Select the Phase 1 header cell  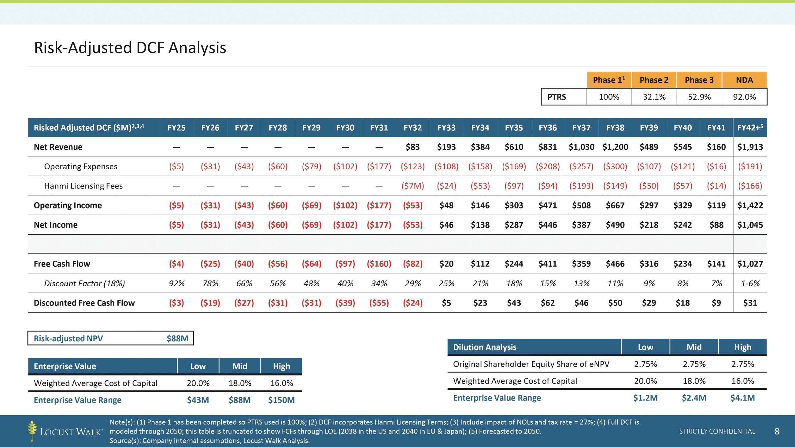point(608,80)
